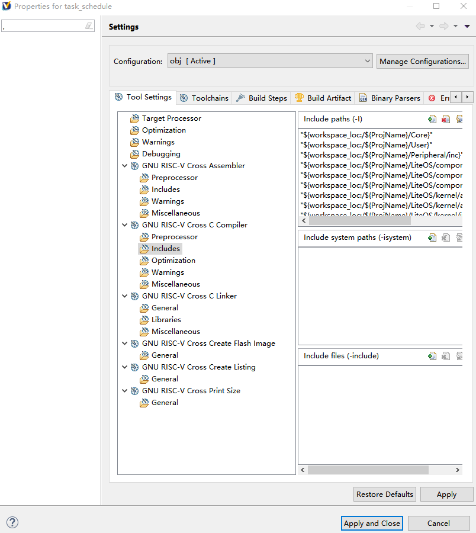This screenshot has height=533, width=476.
Task: Delete entry in Include system paths (-isystem)
Action: click(446, 237)
